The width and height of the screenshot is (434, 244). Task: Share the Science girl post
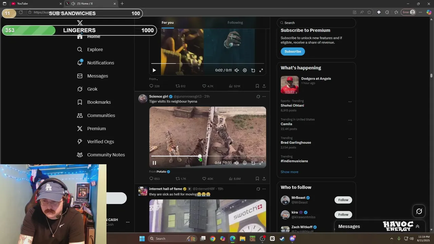tap(264, 179)
